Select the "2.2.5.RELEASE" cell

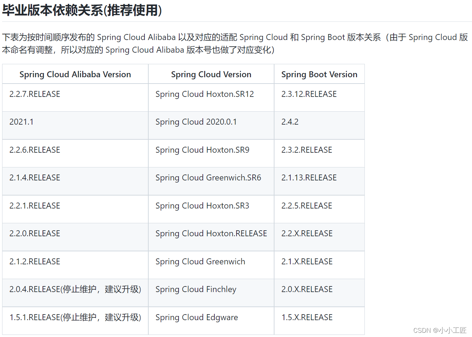tap(319, 209)
